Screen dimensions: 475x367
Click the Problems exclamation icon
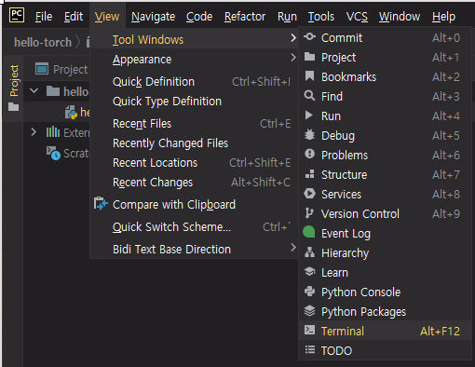(x=309, y=154)
